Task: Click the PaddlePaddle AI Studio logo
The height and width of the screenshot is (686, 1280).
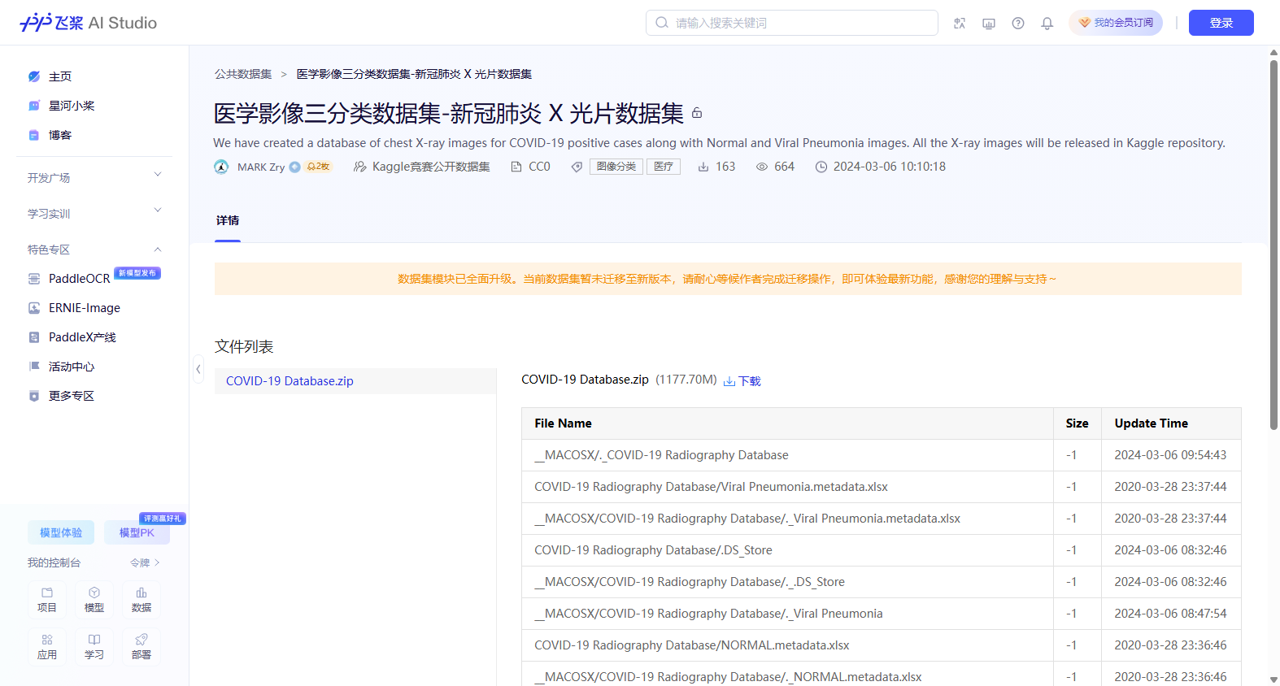Action: click(x=88, y=23)
